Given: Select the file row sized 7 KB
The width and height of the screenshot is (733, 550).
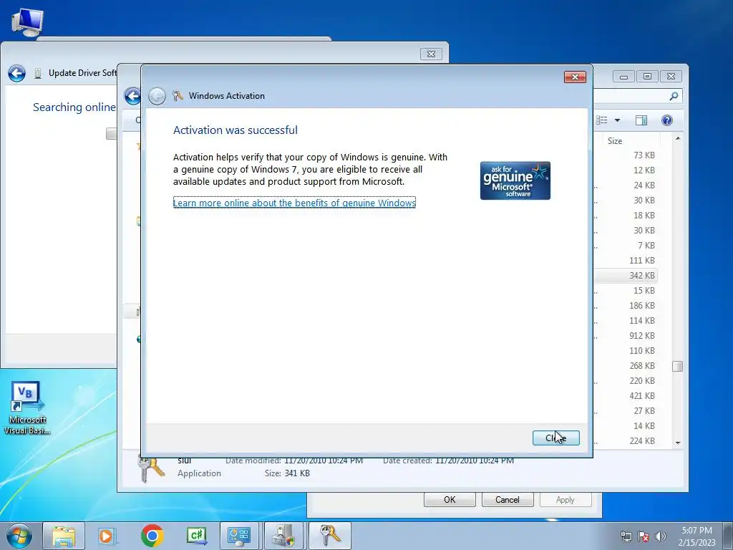Looking at the screenshot, I should [x=626, y=246].
